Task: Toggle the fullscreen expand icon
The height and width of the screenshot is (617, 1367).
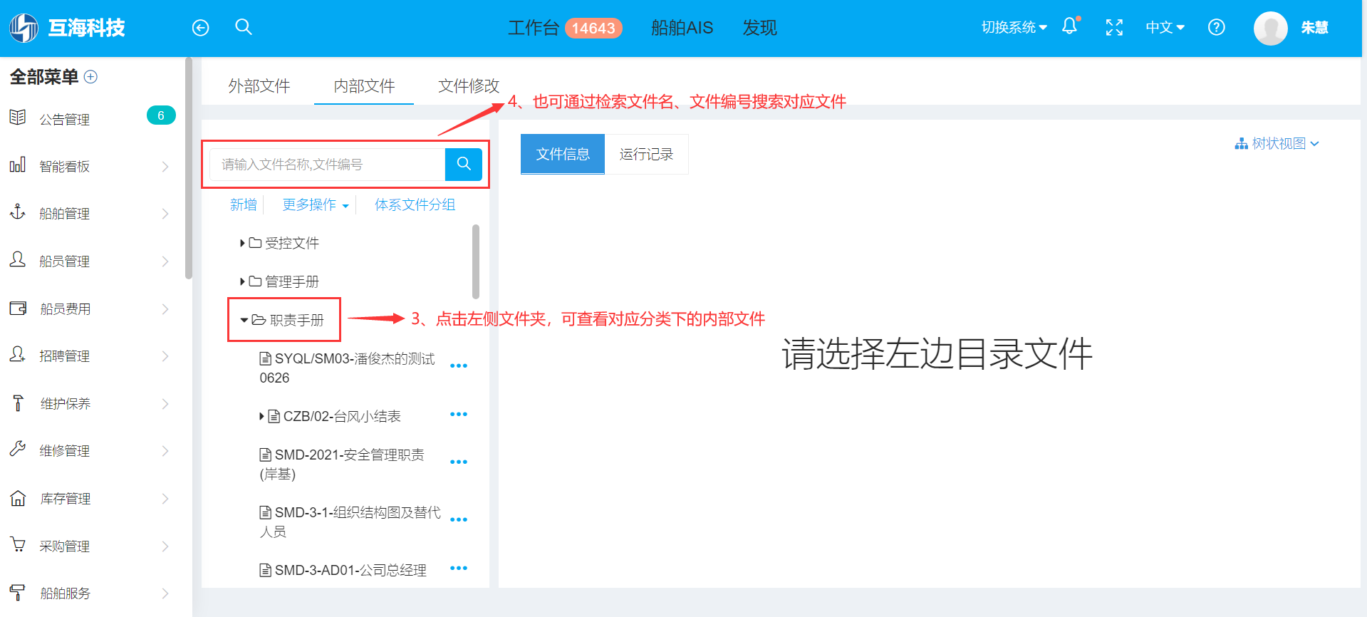Action: pos(1114,28)
